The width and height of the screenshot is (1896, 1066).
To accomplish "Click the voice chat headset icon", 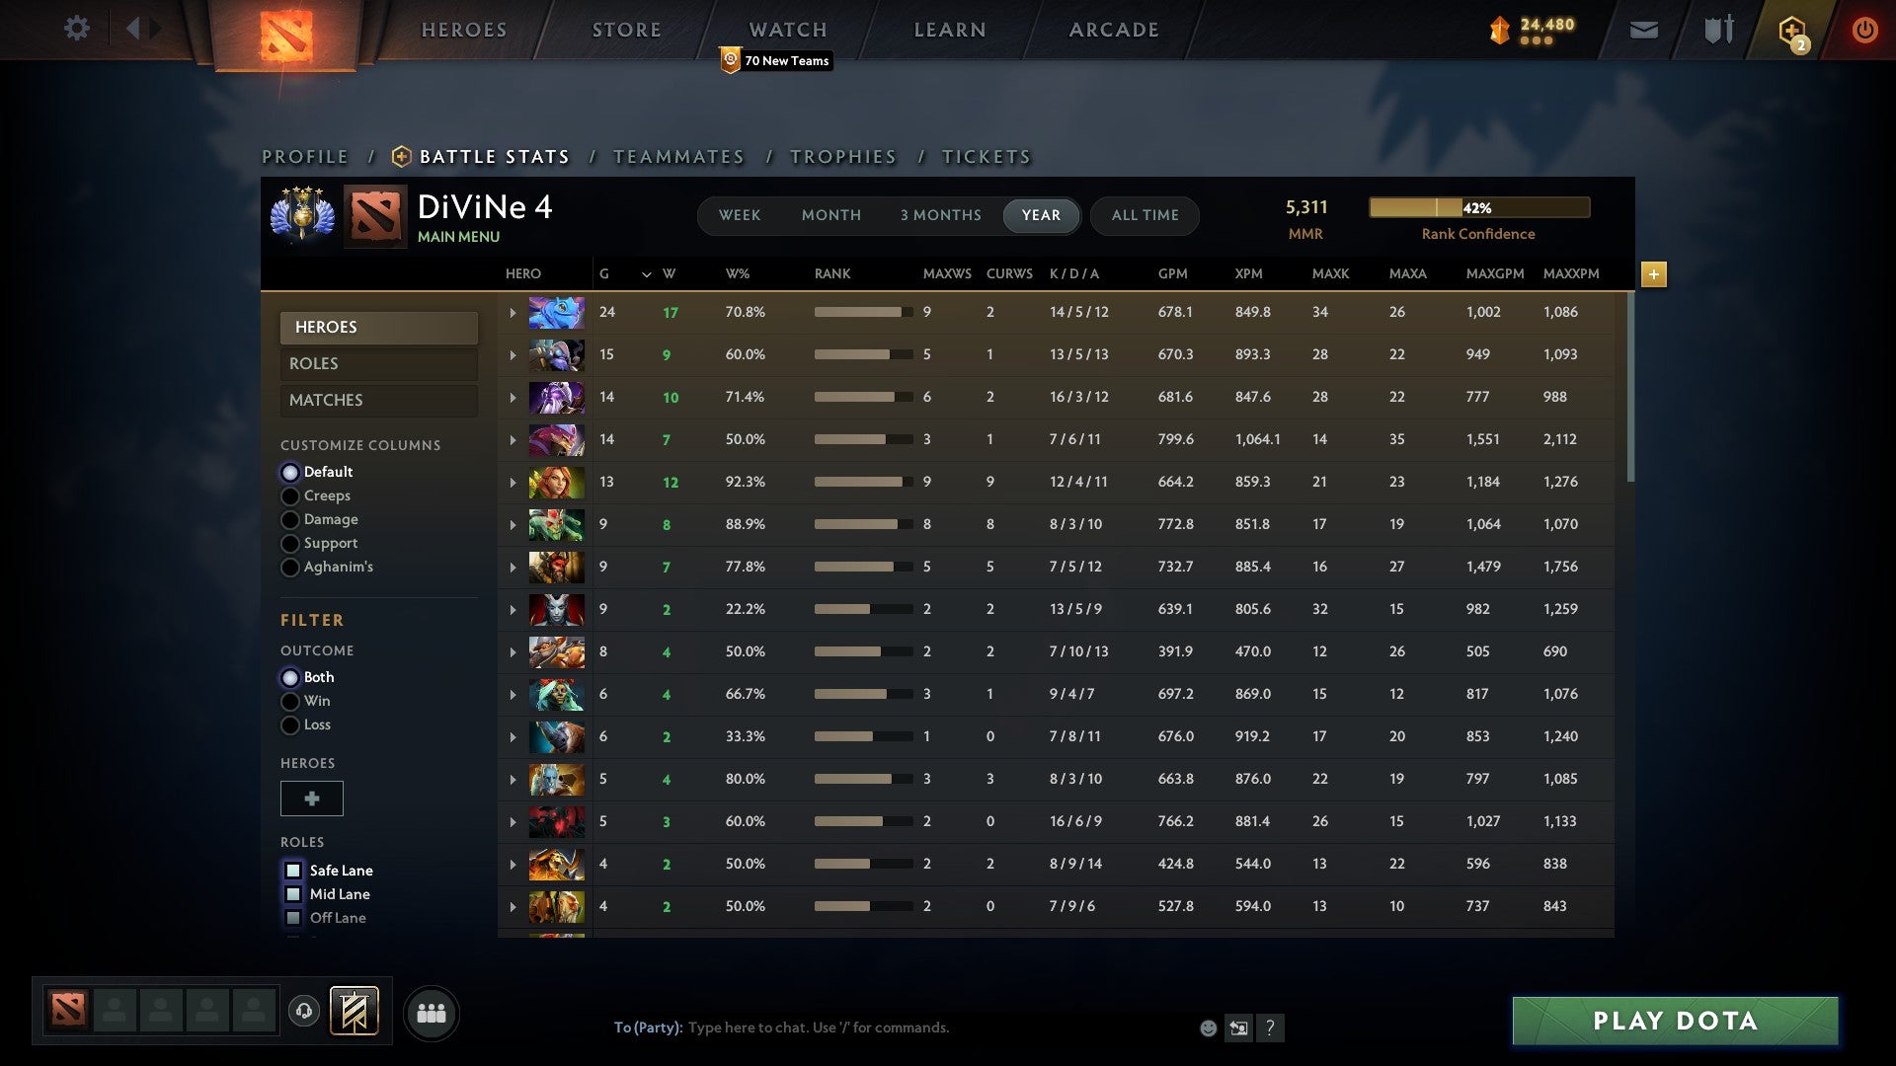I will (304, 1012).
